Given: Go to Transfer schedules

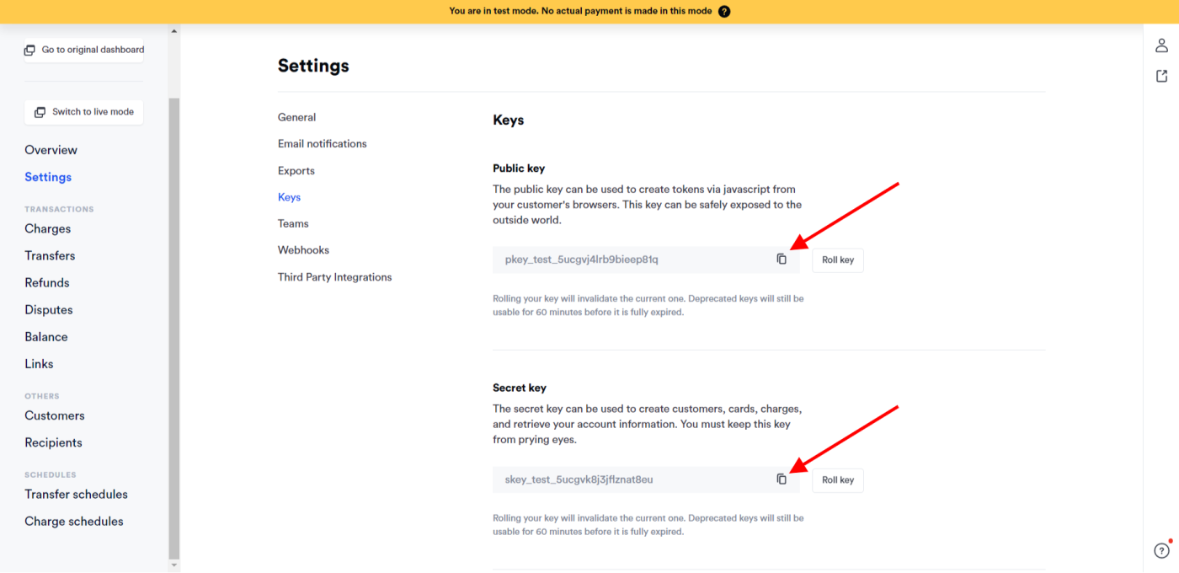Looking at the screenshot, I should tap(76, 495).
